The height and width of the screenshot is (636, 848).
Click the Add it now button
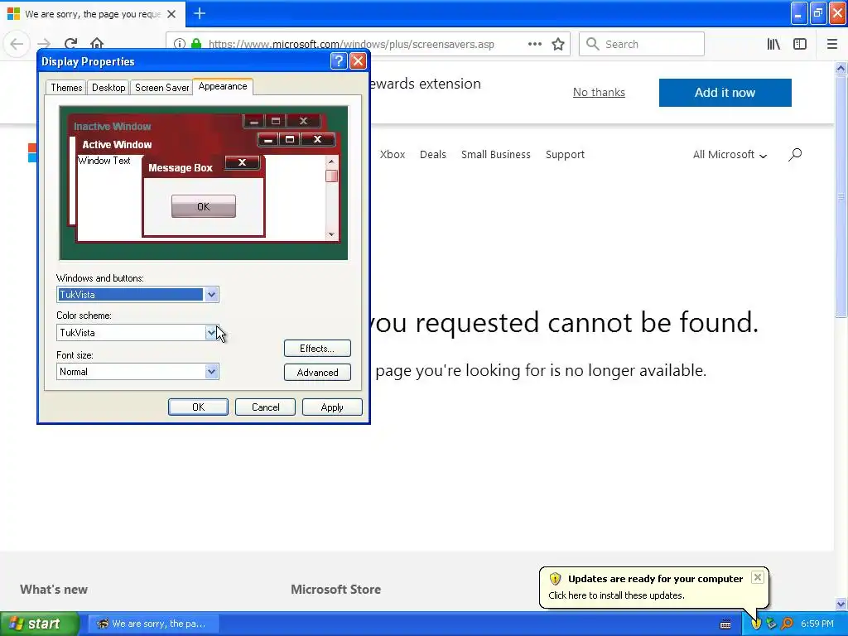(x=725, y=93)
